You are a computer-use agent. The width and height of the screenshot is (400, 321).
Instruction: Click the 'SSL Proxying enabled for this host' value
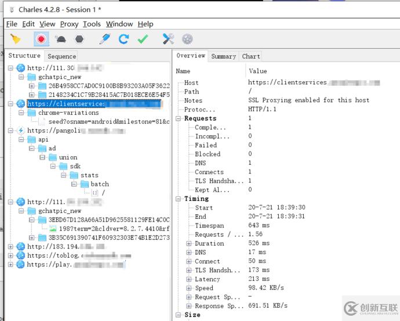pyautogui.click(x=308, y=100)
